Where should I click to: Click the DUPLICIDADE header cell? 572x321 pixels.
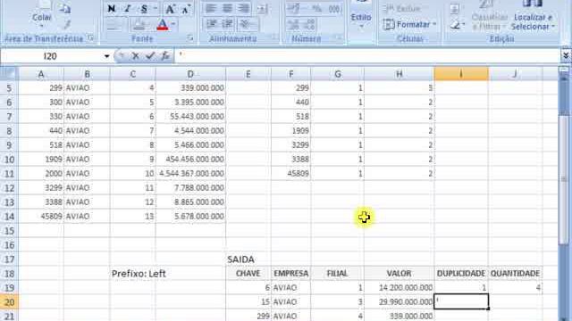[x=461, y=274]
